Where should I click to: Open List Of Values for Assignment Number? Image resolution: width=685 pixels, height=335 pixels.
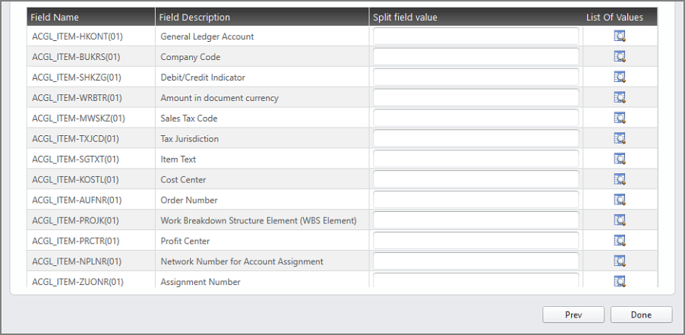click(620, 281)
